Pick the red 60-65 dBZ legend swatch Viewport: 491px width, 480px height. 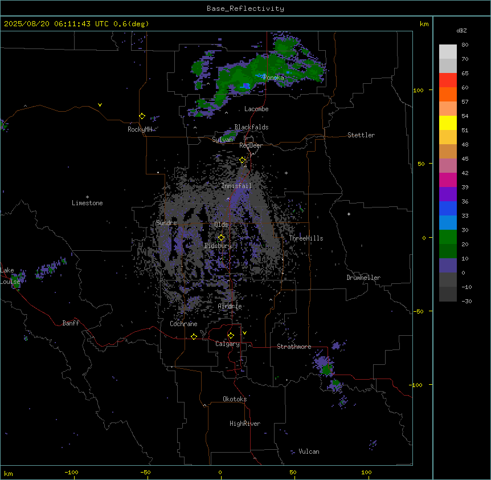click(x=448, y=80)
